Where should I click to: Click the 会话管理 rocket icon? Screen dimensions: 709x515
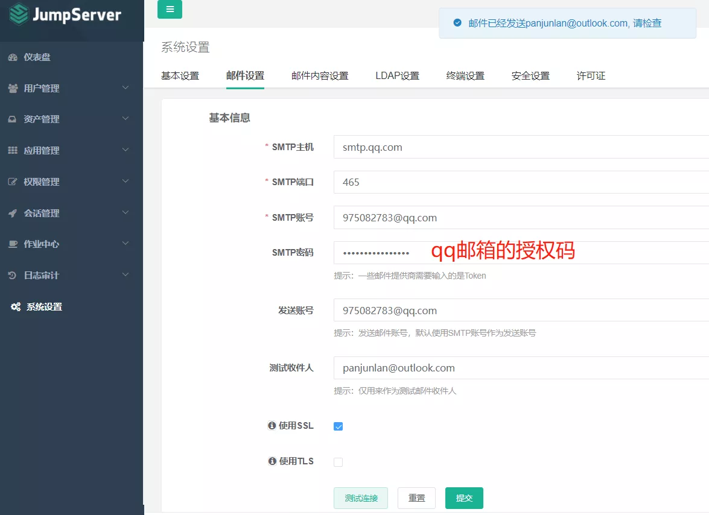[x=13, y=213]
